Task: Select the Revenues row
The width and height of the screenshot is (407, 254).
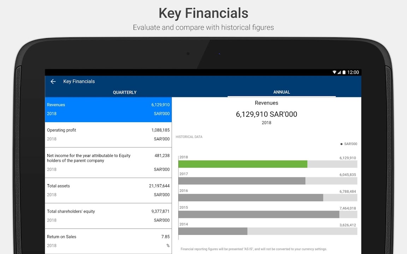Action: (x=108, y=109)
